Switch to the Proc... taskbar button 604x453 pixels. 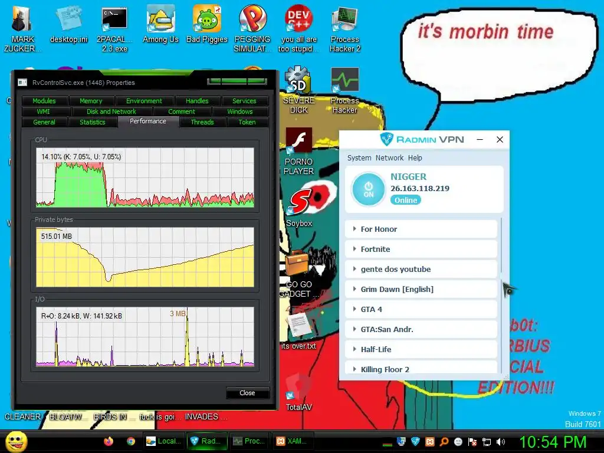click(250, 441)
